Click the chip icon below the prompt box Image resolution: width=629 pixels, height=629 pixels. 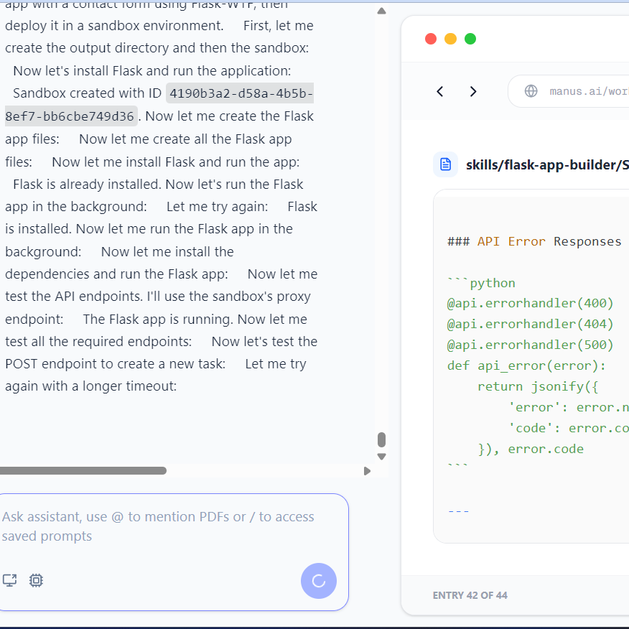(x=36, y=580)
